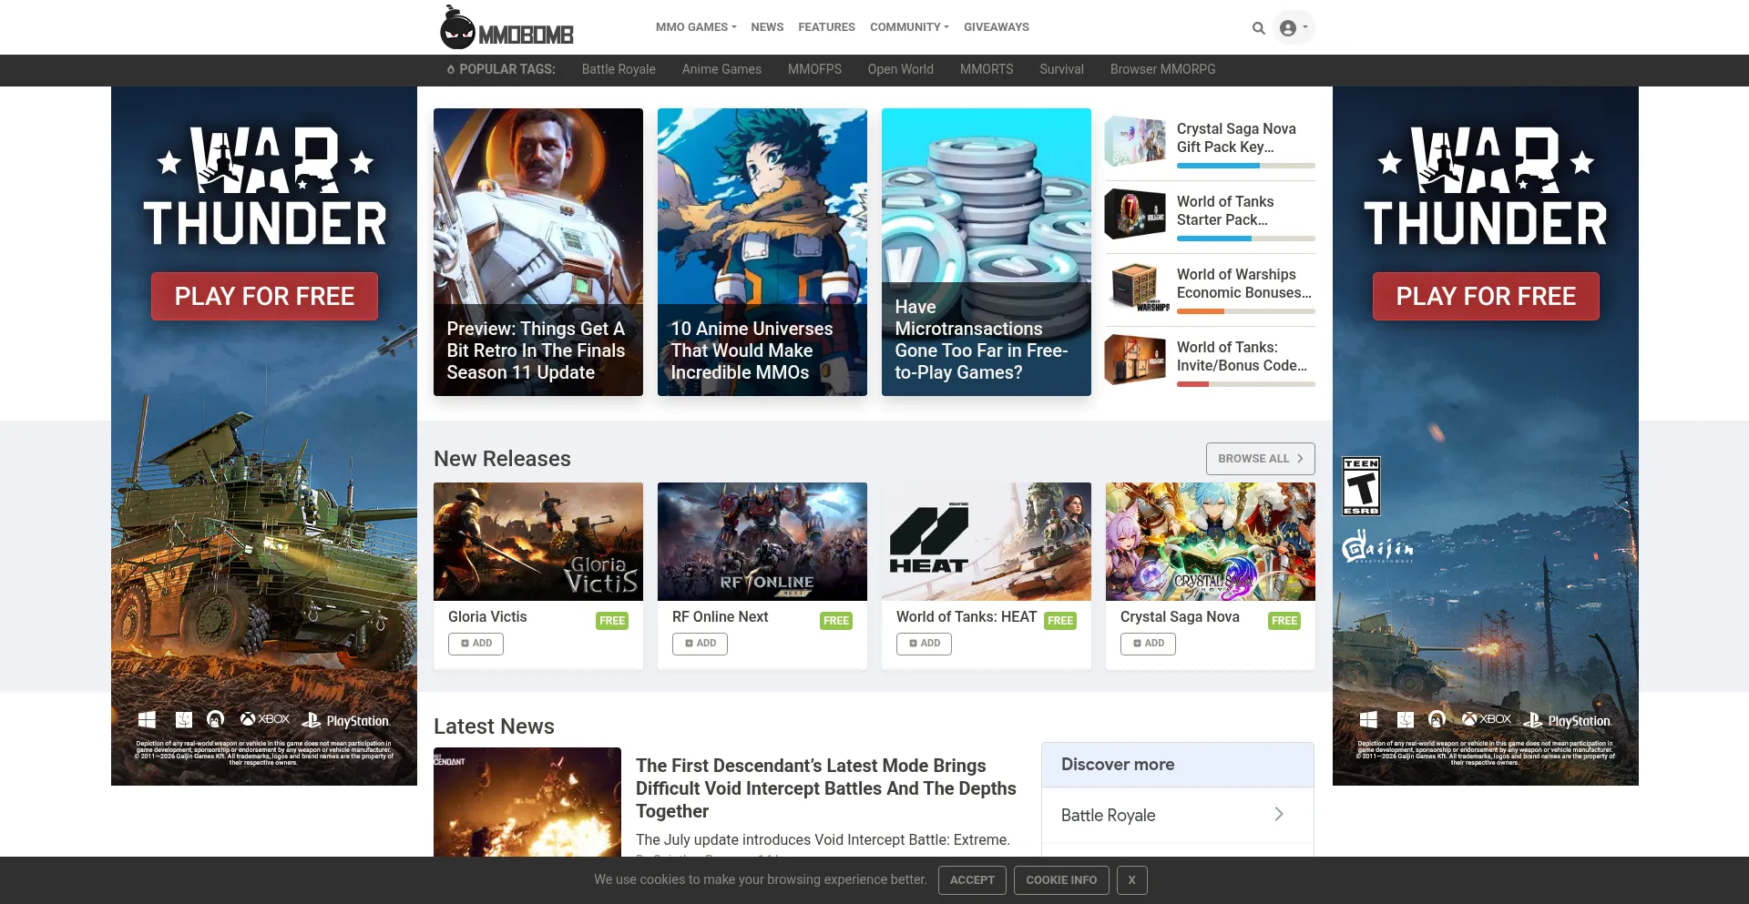Click the War Thunder logo in left ad
This screenshot has height=904, width=1749.
(264, 187)
